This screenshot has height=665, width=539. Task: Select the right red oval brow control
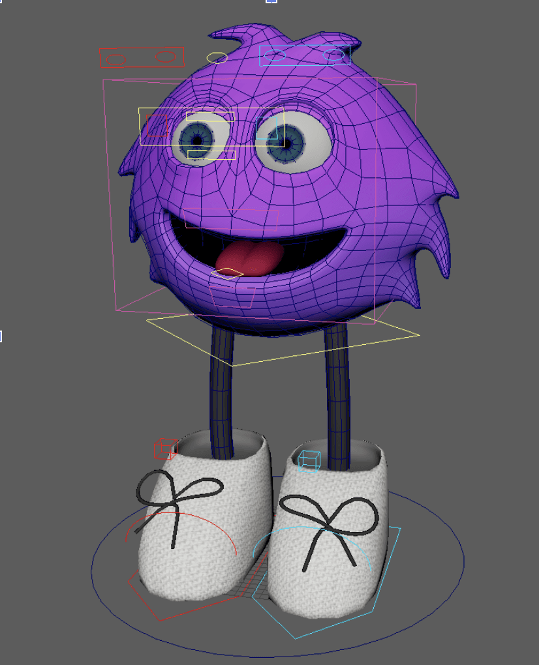click(x=165, y=57)
